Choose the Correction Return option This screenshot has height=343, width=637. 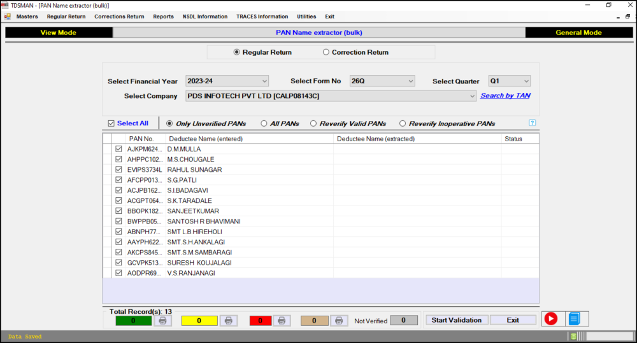[x=326, y=52]
